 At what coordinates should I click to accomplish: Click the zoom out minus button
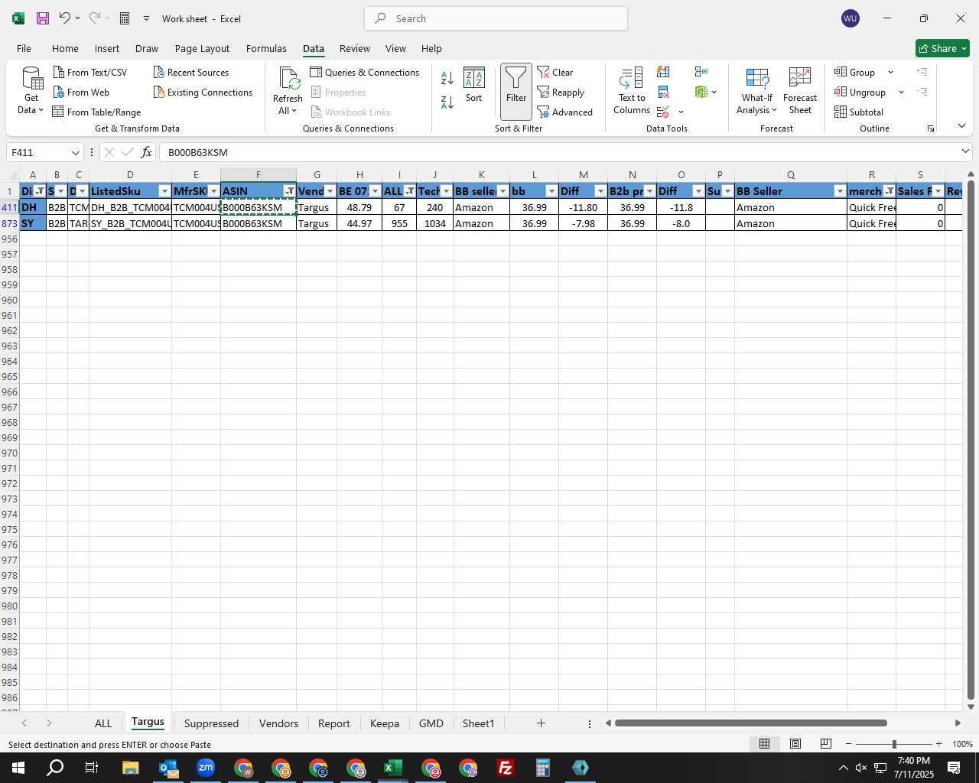tap(848, 744)
